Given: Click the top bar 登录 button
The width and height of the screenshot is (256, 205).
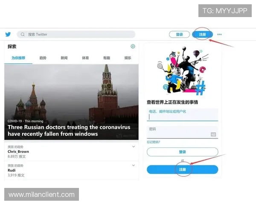Looking at the screenshot, I should 179,34.
